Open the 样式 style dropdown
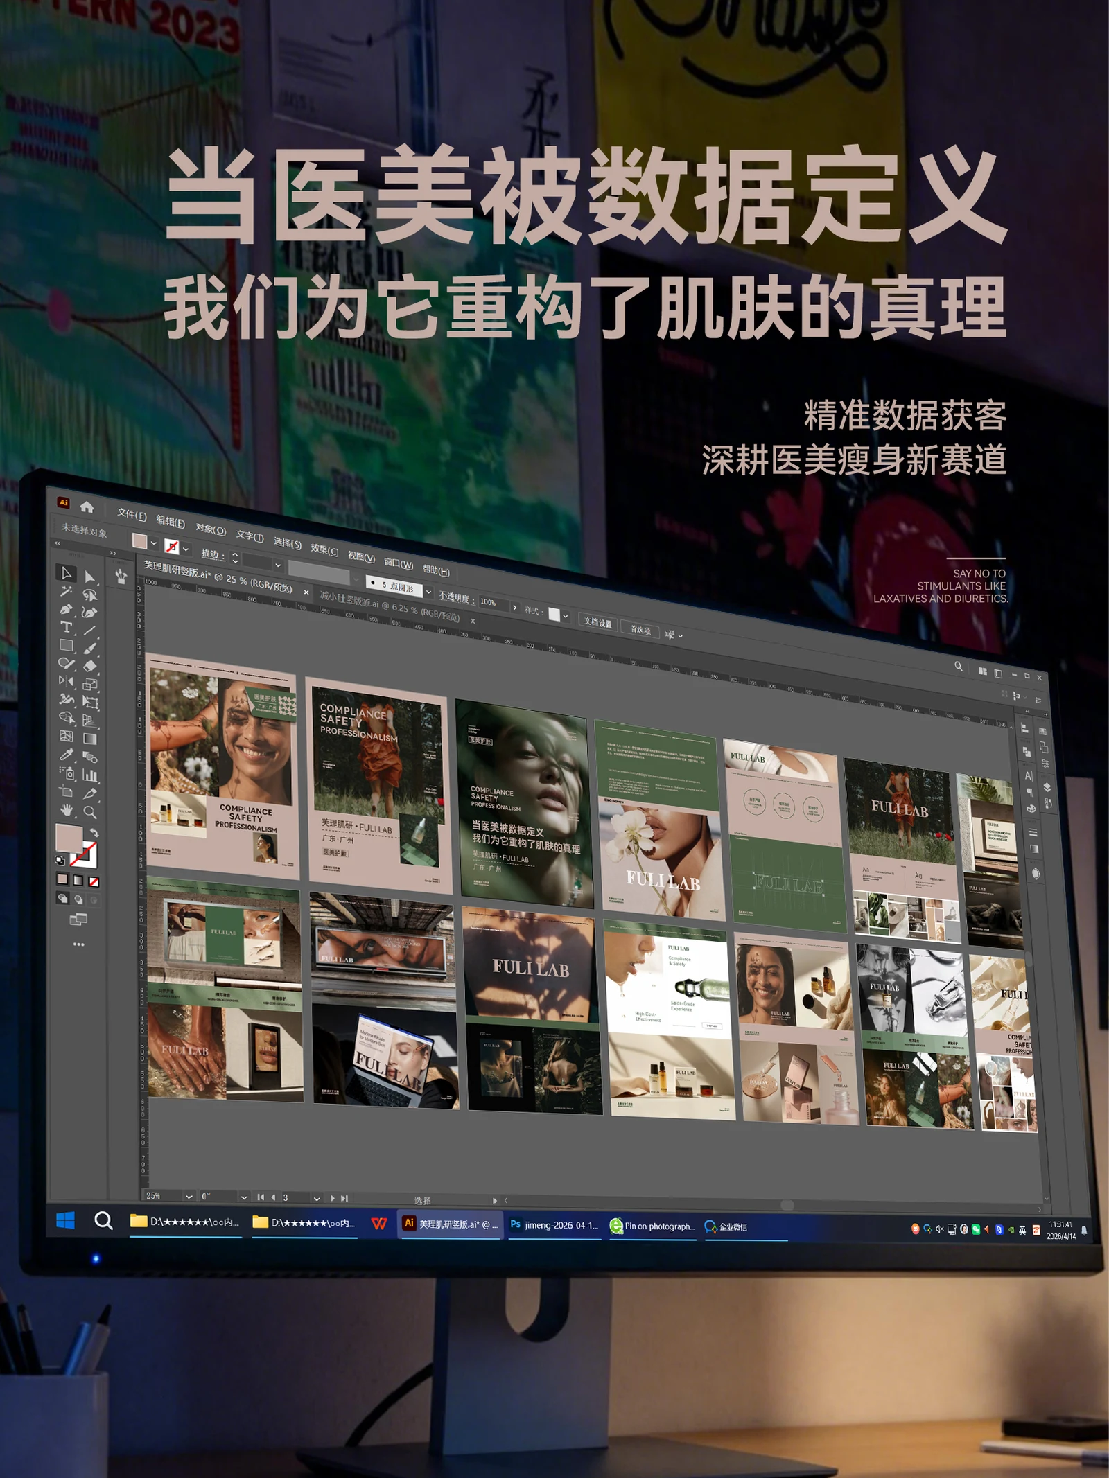This screenshot has width=1109, height=1478. 566,616
